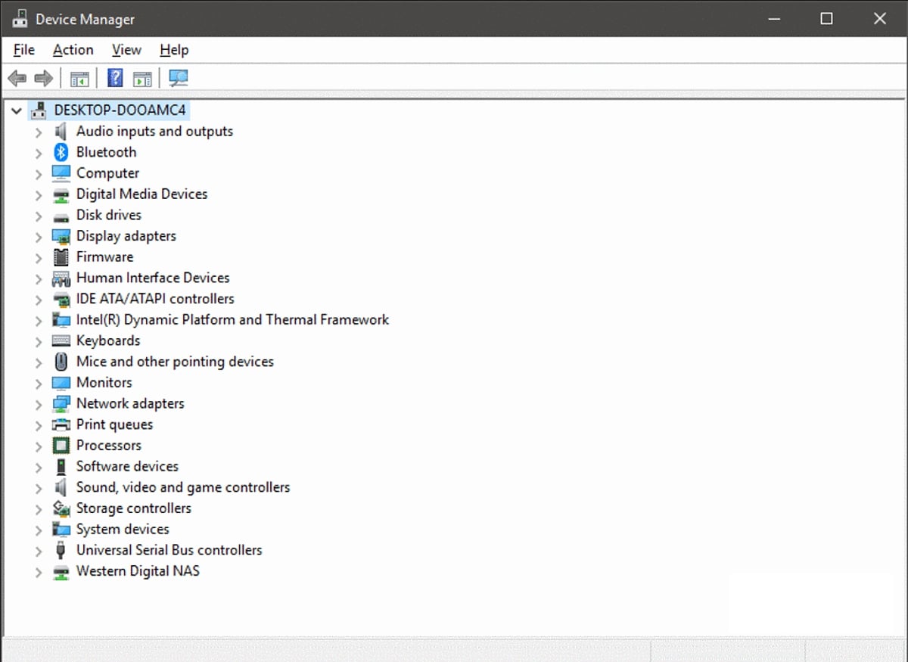Expand the Keyboards category
The image size is (908, 662).
39,341
